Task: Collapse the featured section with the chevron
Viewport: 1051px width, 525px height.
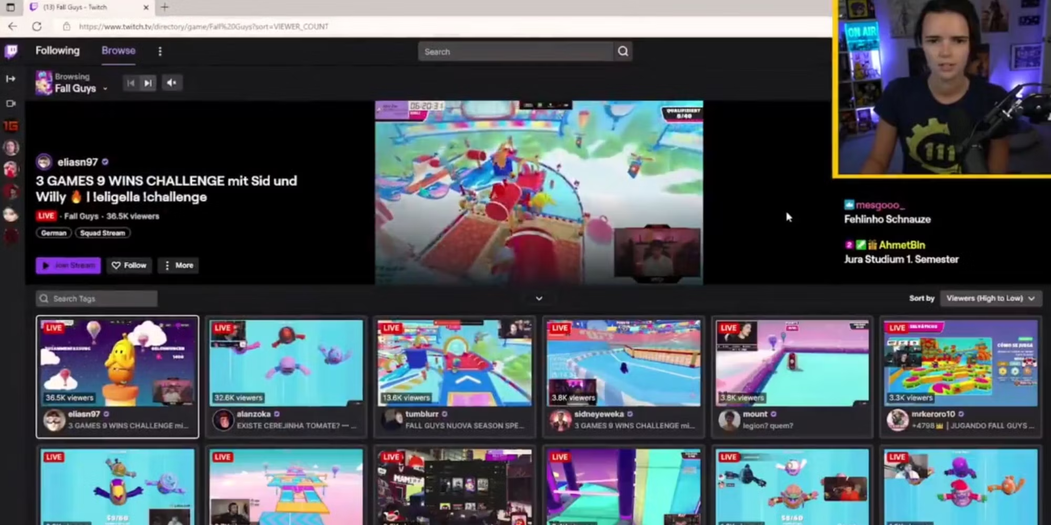Action: [x=539, y=298]
